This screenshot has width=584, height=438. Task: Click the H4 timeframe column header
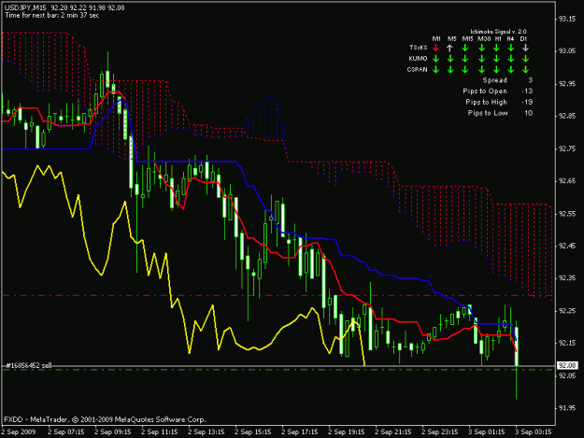tap(510, 38)
